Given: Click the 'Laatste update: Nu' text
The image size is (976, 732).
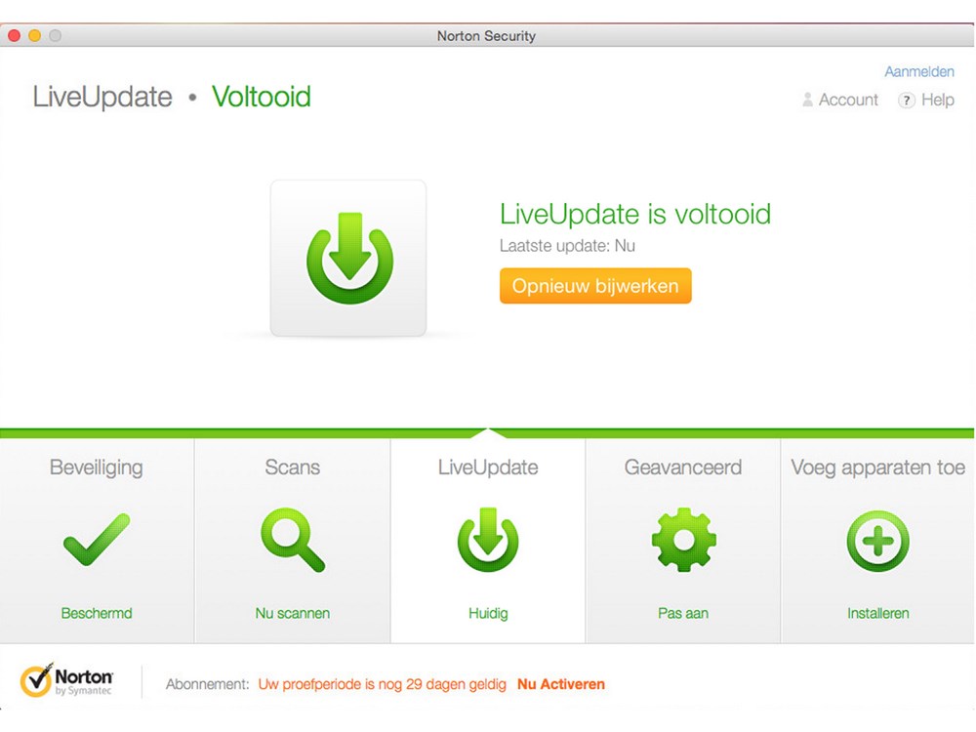Looking at the screenshot, I should click(567, 246).
